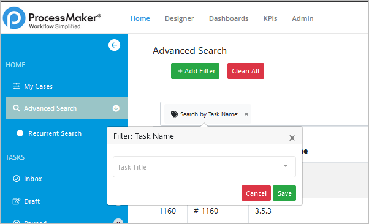Click the red Clean All button
Screen dimensions: 369x224
pyautogui.click(x=246, y=71)
